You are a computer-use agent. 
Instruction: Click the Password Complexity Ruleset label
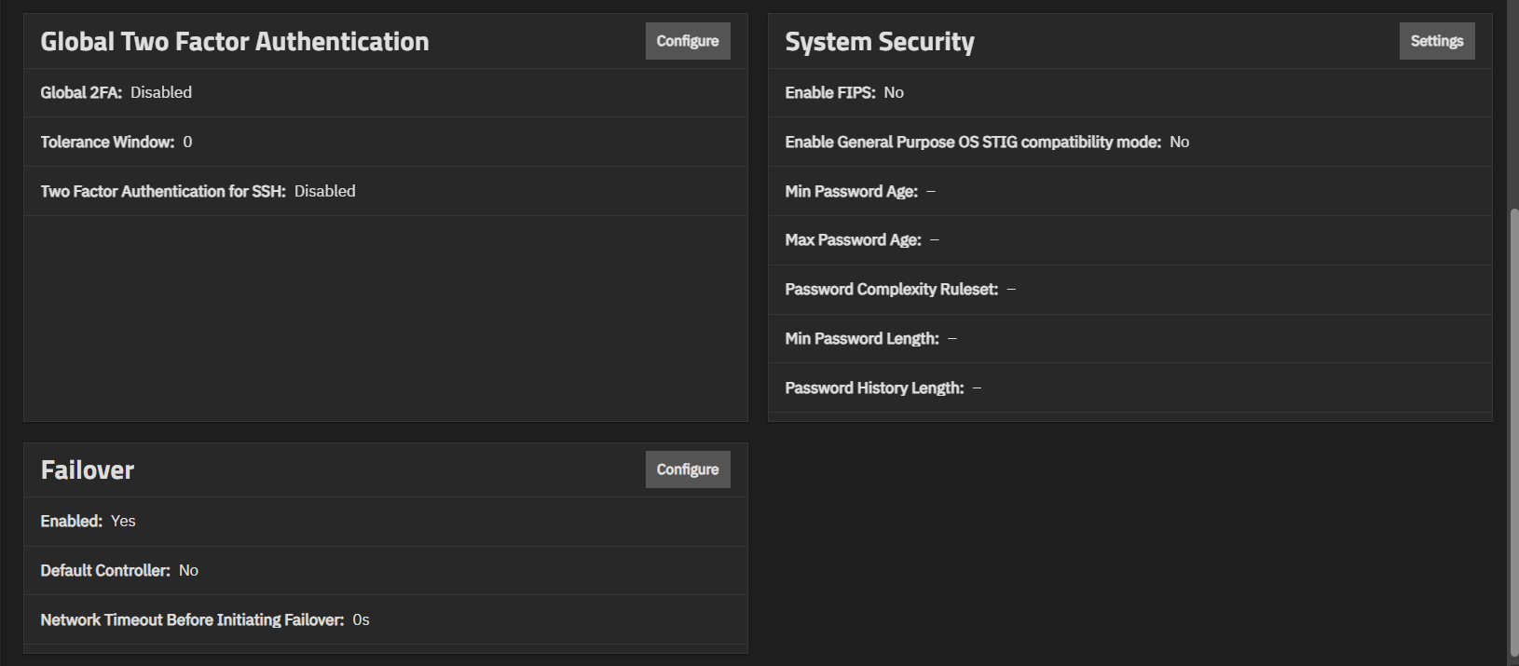[x=891, y=289]
